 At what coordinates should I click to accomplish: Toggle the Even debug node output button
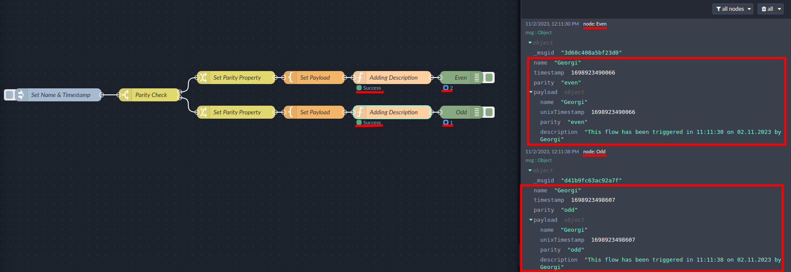(489, 78)
